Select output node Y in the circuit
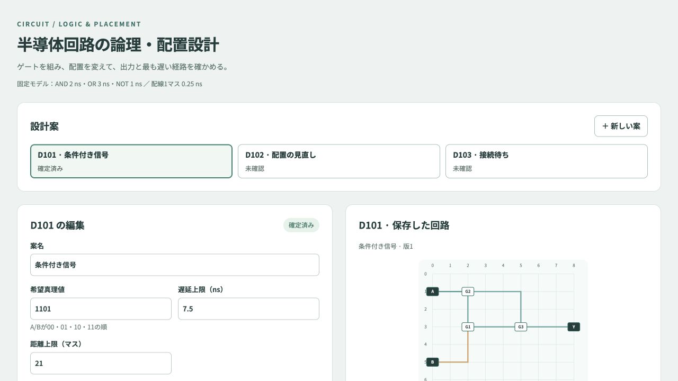The image size is (678, 381). (574, 327)
